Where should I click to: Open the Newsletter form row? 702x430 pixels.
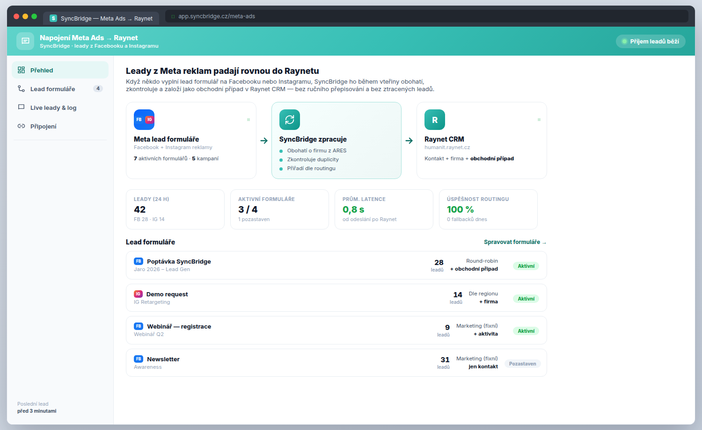[336, 363]
